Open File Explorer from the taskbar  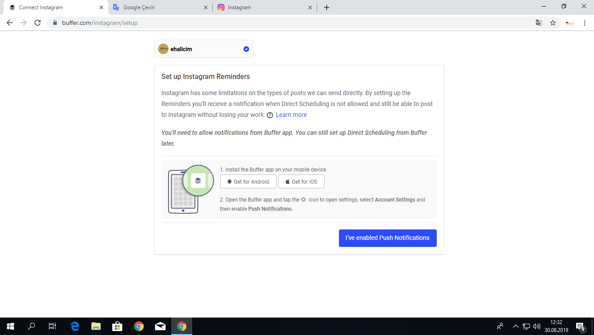(x=96, y=326)
